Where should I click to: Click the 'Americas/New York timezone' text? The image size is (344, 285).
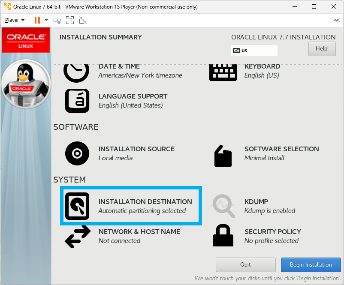tap(140, 75)
